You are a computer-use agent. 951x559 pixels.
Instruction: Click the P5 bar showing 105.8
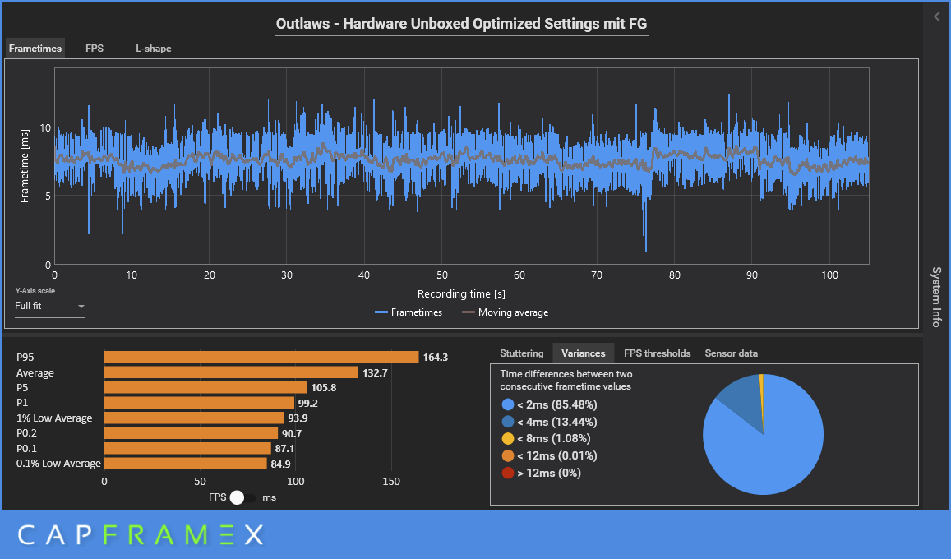point(205,387)
